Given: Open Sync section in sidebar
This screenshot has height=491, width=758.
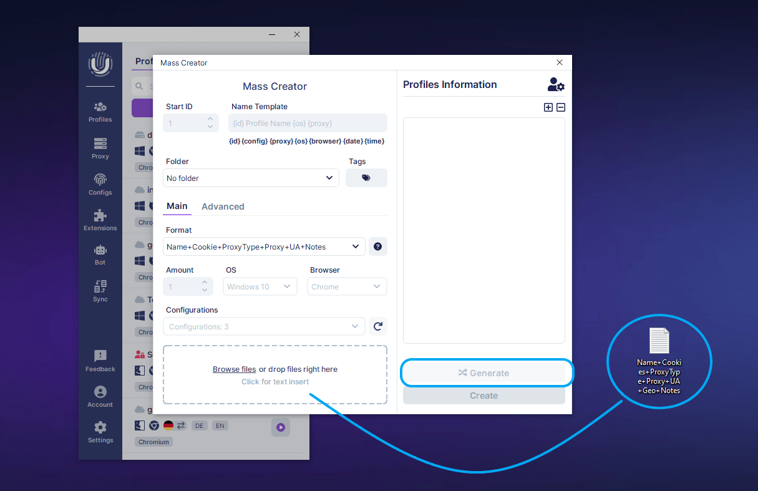Looking at the screenshot, I should [100, 291].
